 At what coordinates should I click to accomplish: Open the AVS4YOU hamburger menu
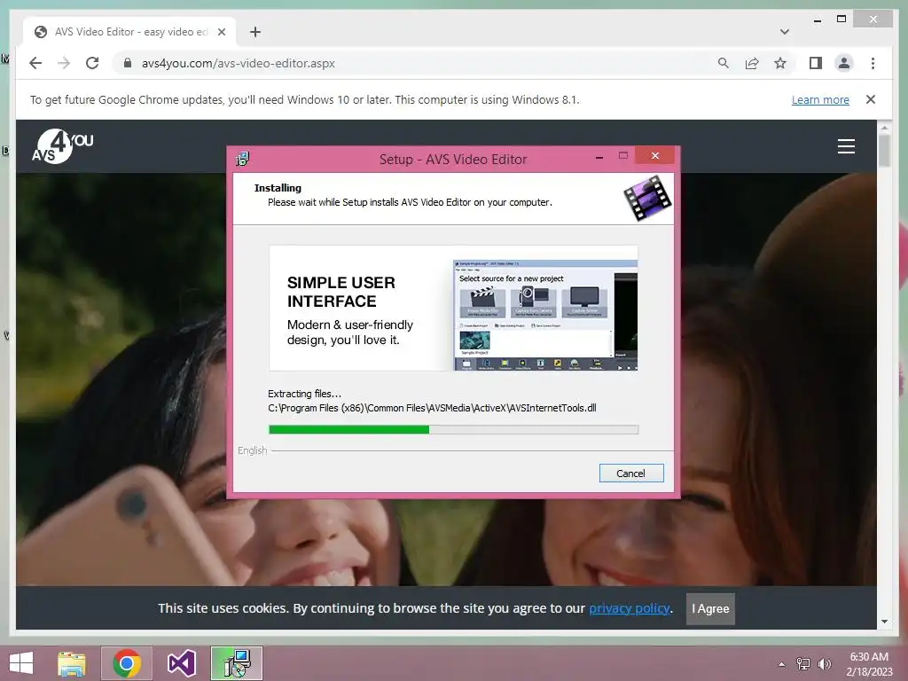coord(846,146)
